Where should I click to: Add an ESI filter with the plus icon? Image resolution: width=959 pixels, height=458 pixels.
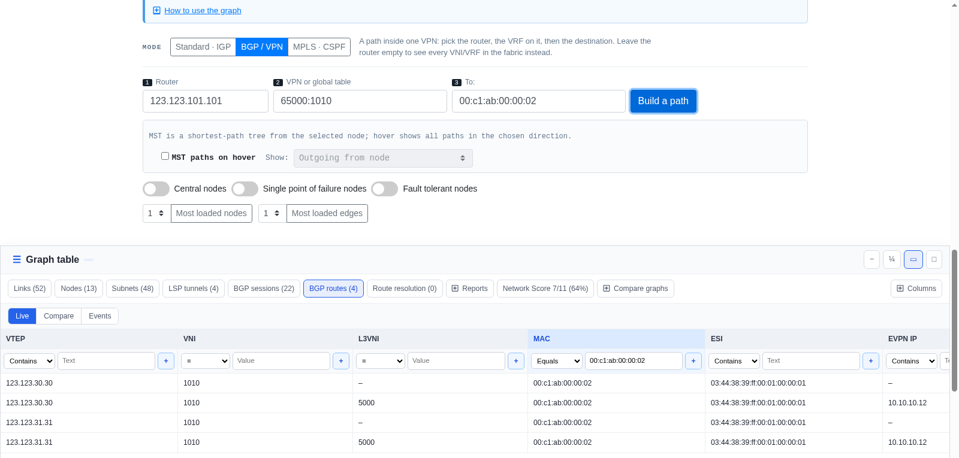point(871,361)
